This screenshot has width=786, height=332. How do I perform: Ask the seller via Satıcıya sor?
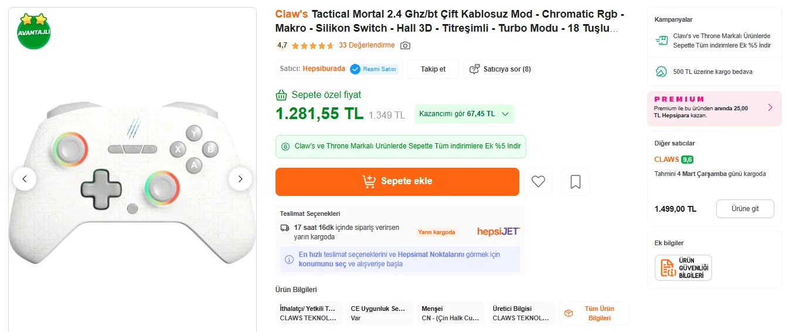click(x=500, y=69)
